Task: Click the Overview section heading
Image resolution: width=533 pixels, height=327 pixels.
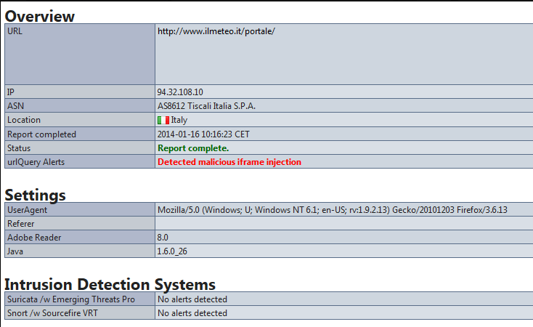Action: pyautogui.click(x=40, y=15)
